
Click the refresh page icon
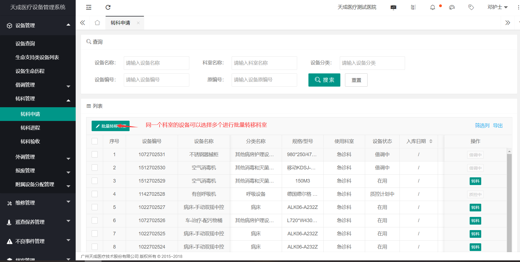[x=108, y=7]
